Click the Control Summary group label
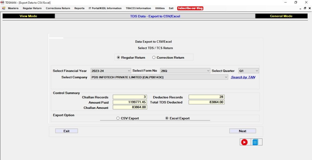The height and width of the screenshot is (160, 312). tap(66, 93)
